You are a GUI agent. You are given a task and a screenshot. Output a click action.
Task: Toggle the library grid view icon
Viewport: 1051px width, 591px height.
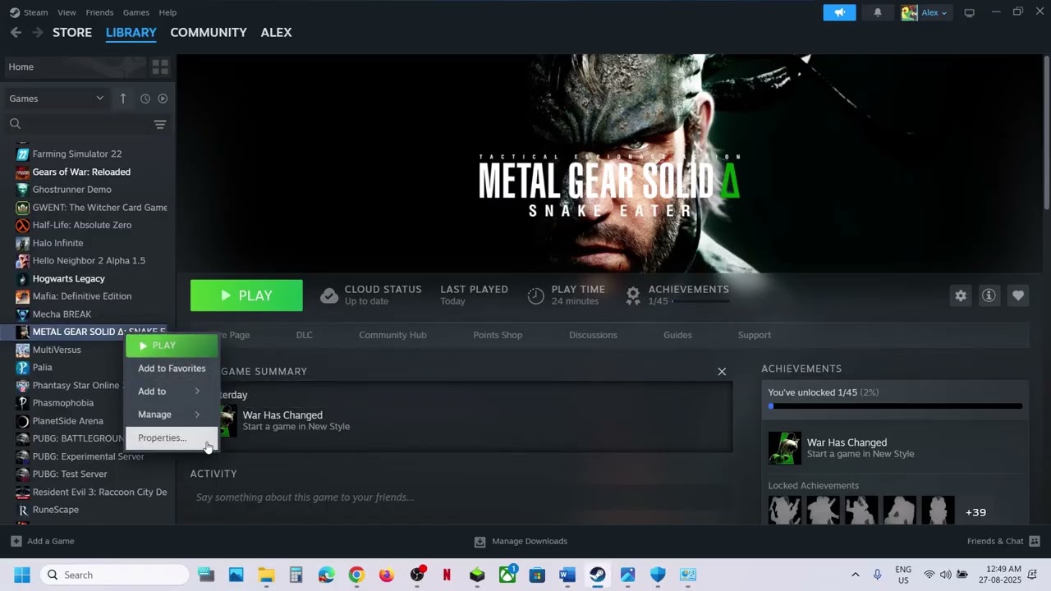tap(160, 66)
